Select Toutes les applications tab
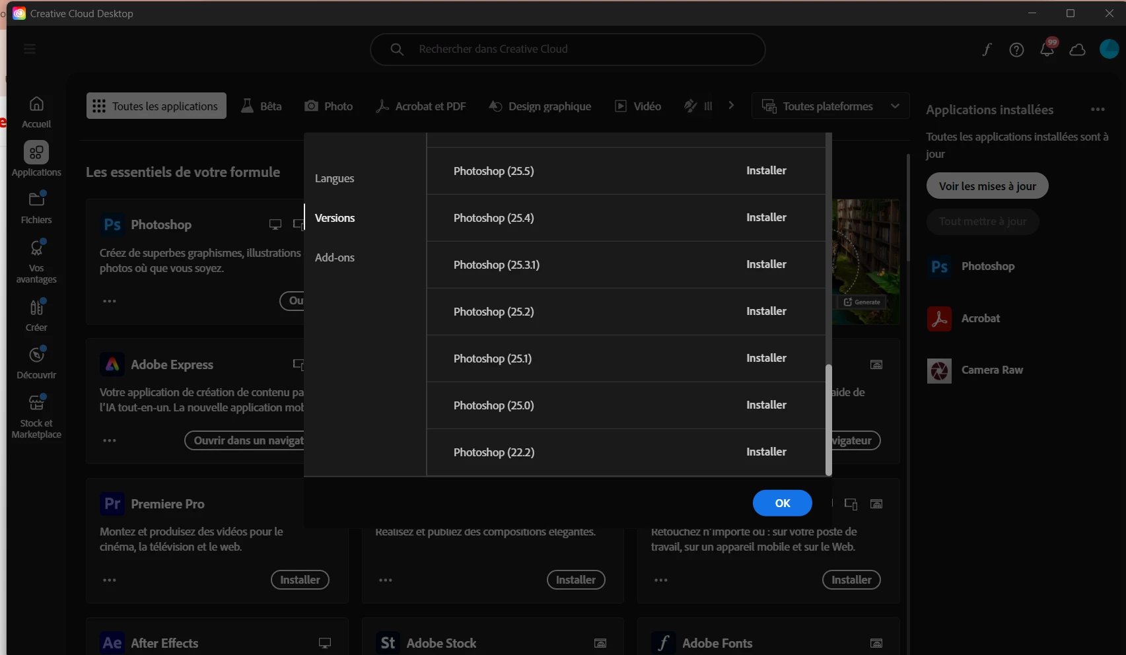This screenshot has height=655, width=1126. 157,106
